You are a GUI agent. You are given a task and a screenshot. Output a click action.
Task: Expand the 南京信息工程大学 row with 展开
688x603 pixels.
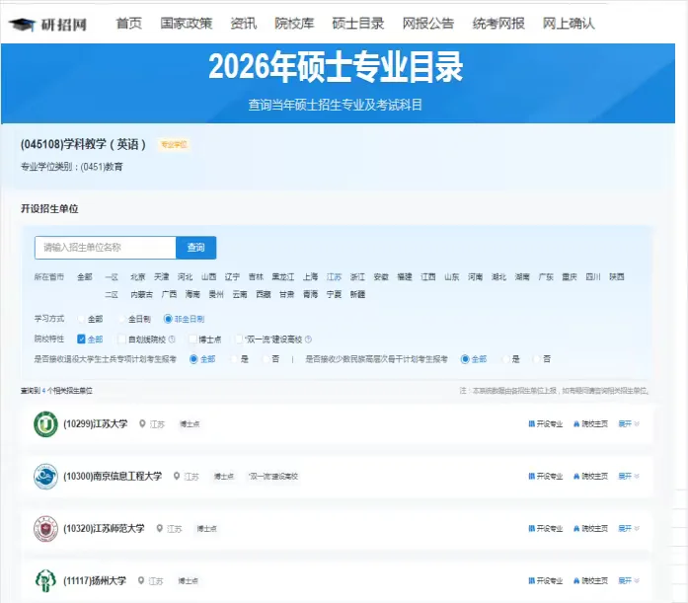point(629,476)
